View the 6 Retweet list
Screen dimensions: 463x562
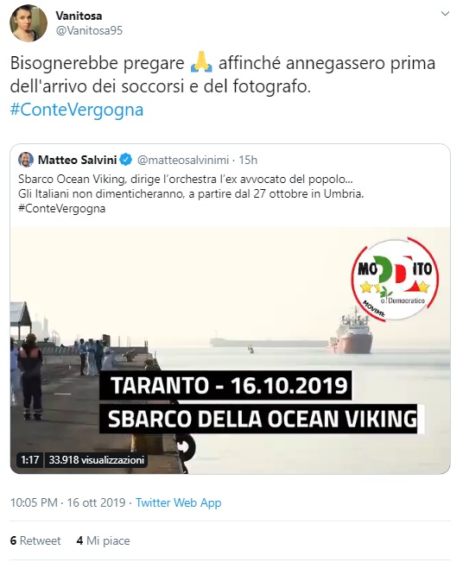pyautogui.click(x=35, y=540)
